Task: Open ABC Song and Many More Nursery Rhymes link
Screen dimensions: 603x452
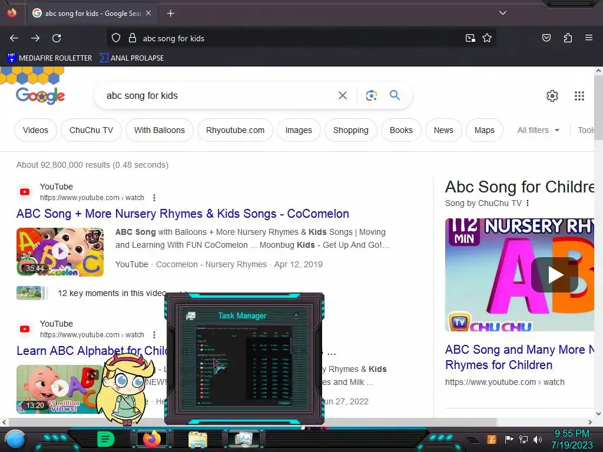Action: 519,357
